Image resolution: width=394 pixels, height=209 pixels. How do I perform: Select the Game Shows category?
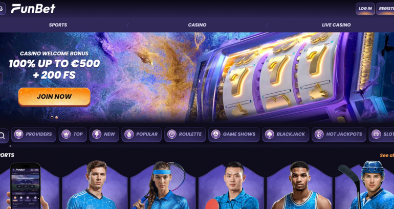click(234, 135)
